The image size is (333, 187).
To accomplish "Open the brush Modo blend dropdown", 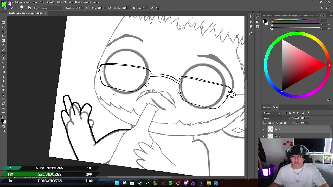I will 52,8.
